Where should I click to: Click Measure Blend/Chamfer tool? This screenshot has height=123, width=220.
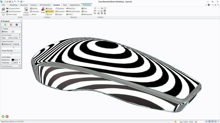tap(73, 11)
